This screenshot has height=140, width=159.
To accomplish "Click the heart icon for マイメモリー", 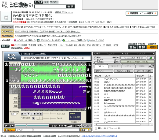I will click(15, 40).
